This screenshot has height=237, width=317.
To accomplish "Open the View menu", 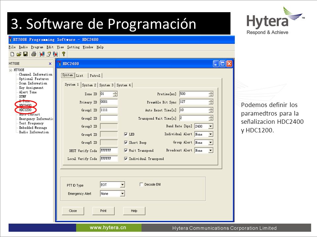I will [60, 47].
